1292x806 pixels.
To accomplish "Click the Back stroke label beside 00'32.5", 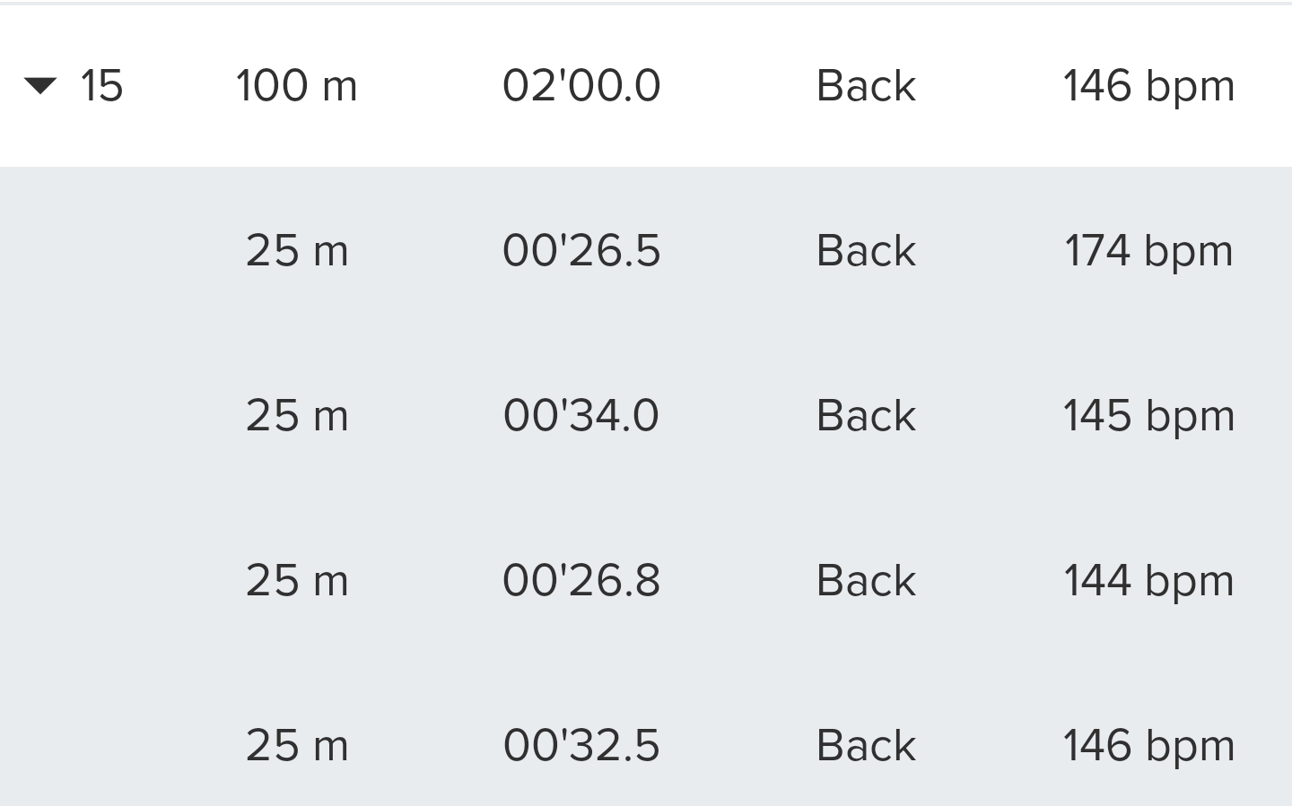I will click(866, 745).
